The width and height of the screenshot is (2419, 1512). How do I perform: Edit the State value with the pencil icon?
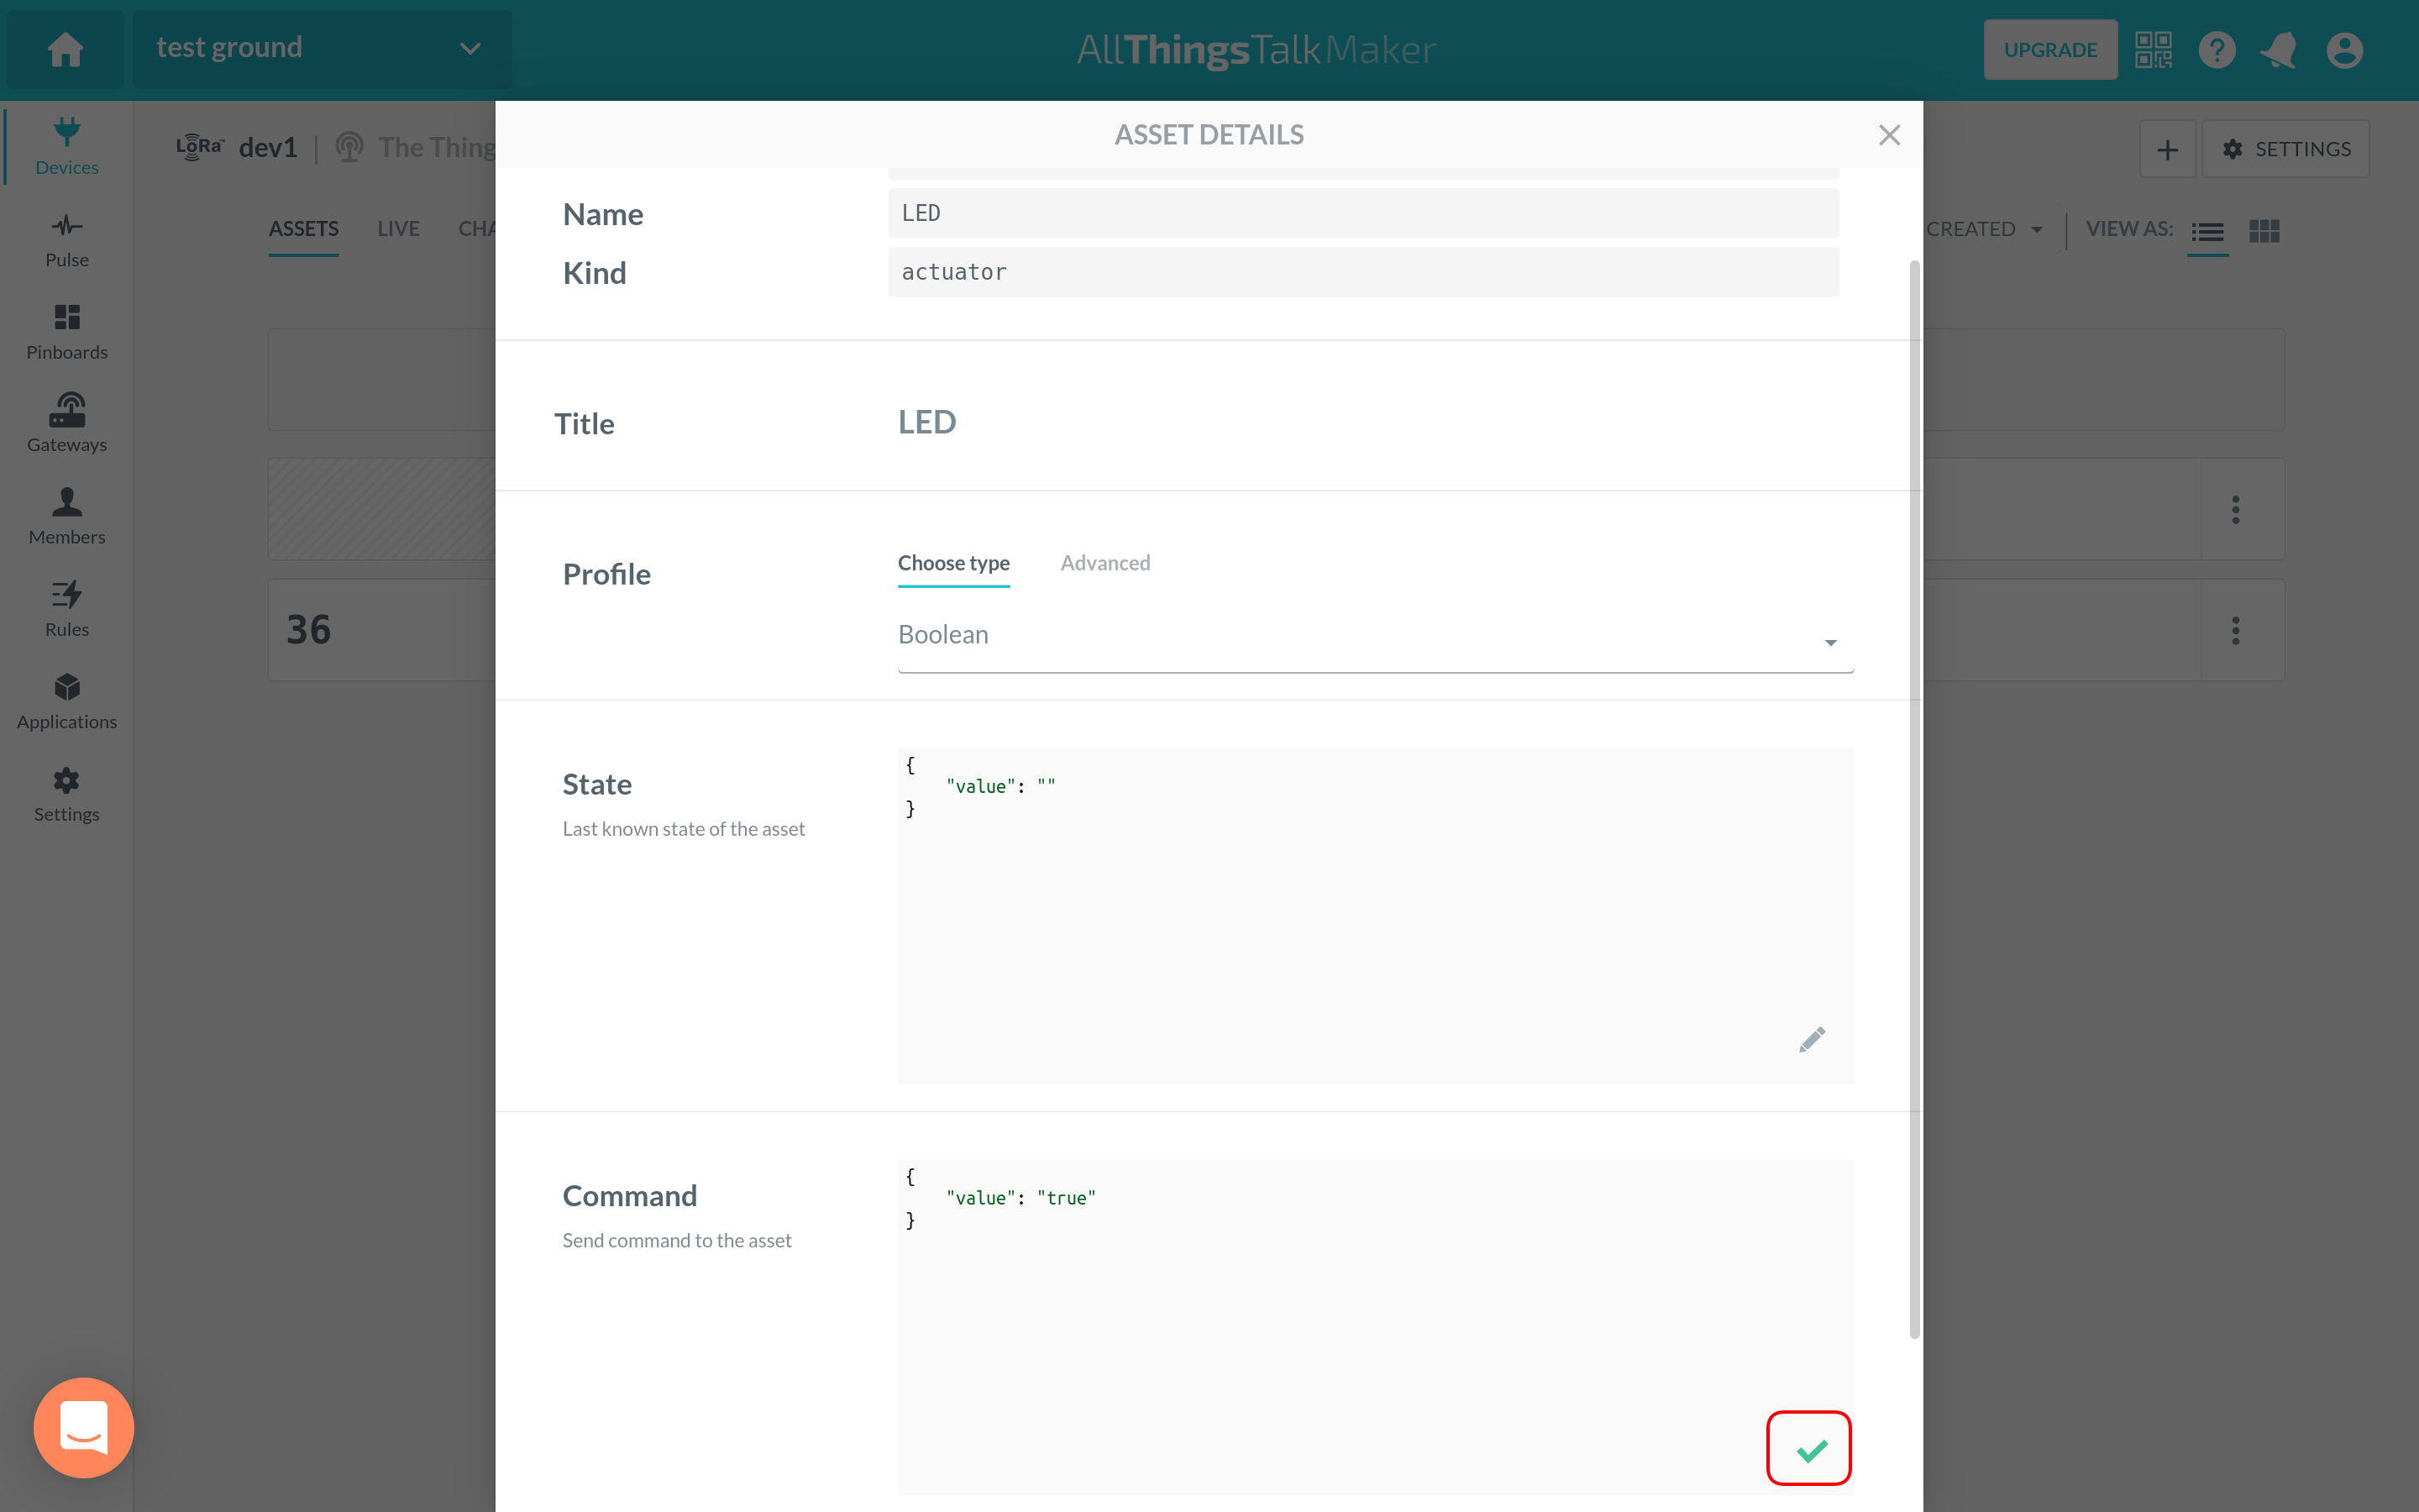1811,1040
